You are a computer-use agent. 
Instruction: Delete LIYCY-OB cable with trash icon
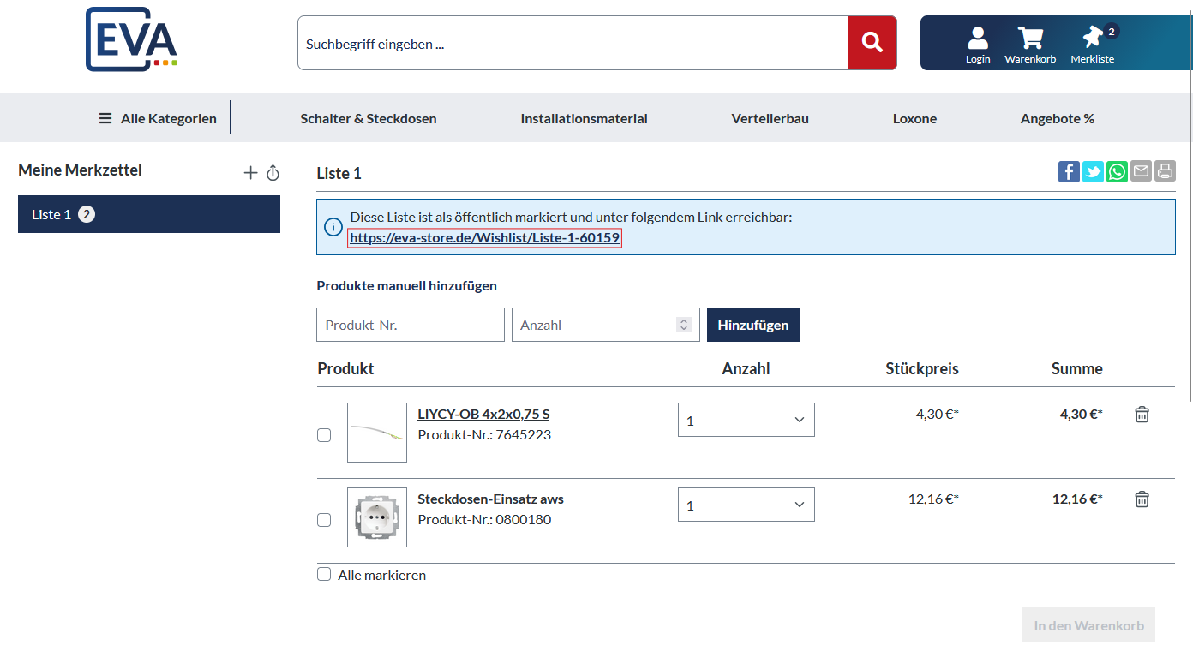tap(1142, 415)
